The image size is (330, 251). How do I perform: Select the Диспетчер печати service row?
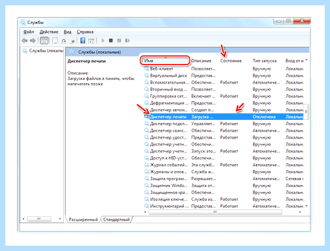pyautogui.click(x=224, y=117)
